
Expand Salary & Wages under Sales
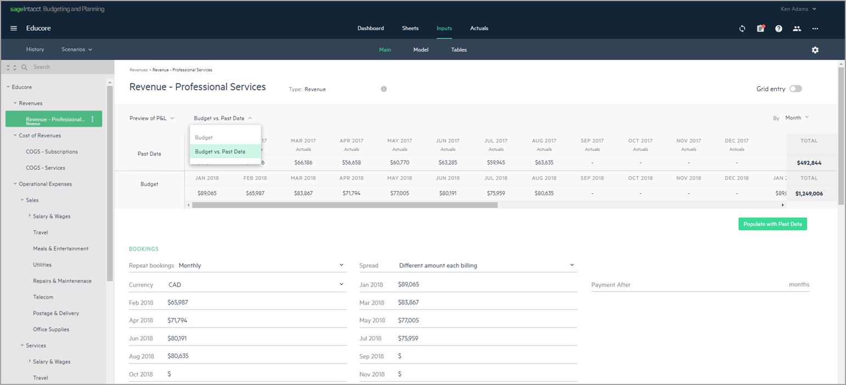tap(29, 216)
